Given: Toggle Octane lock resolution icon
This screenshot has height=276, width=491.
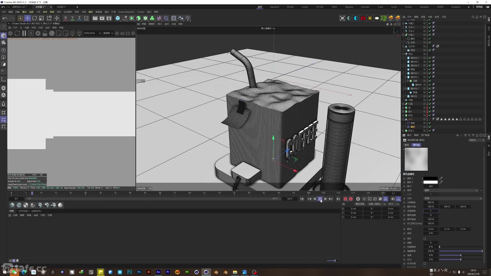Looking at the screenshot, I should tap(45, 33).
